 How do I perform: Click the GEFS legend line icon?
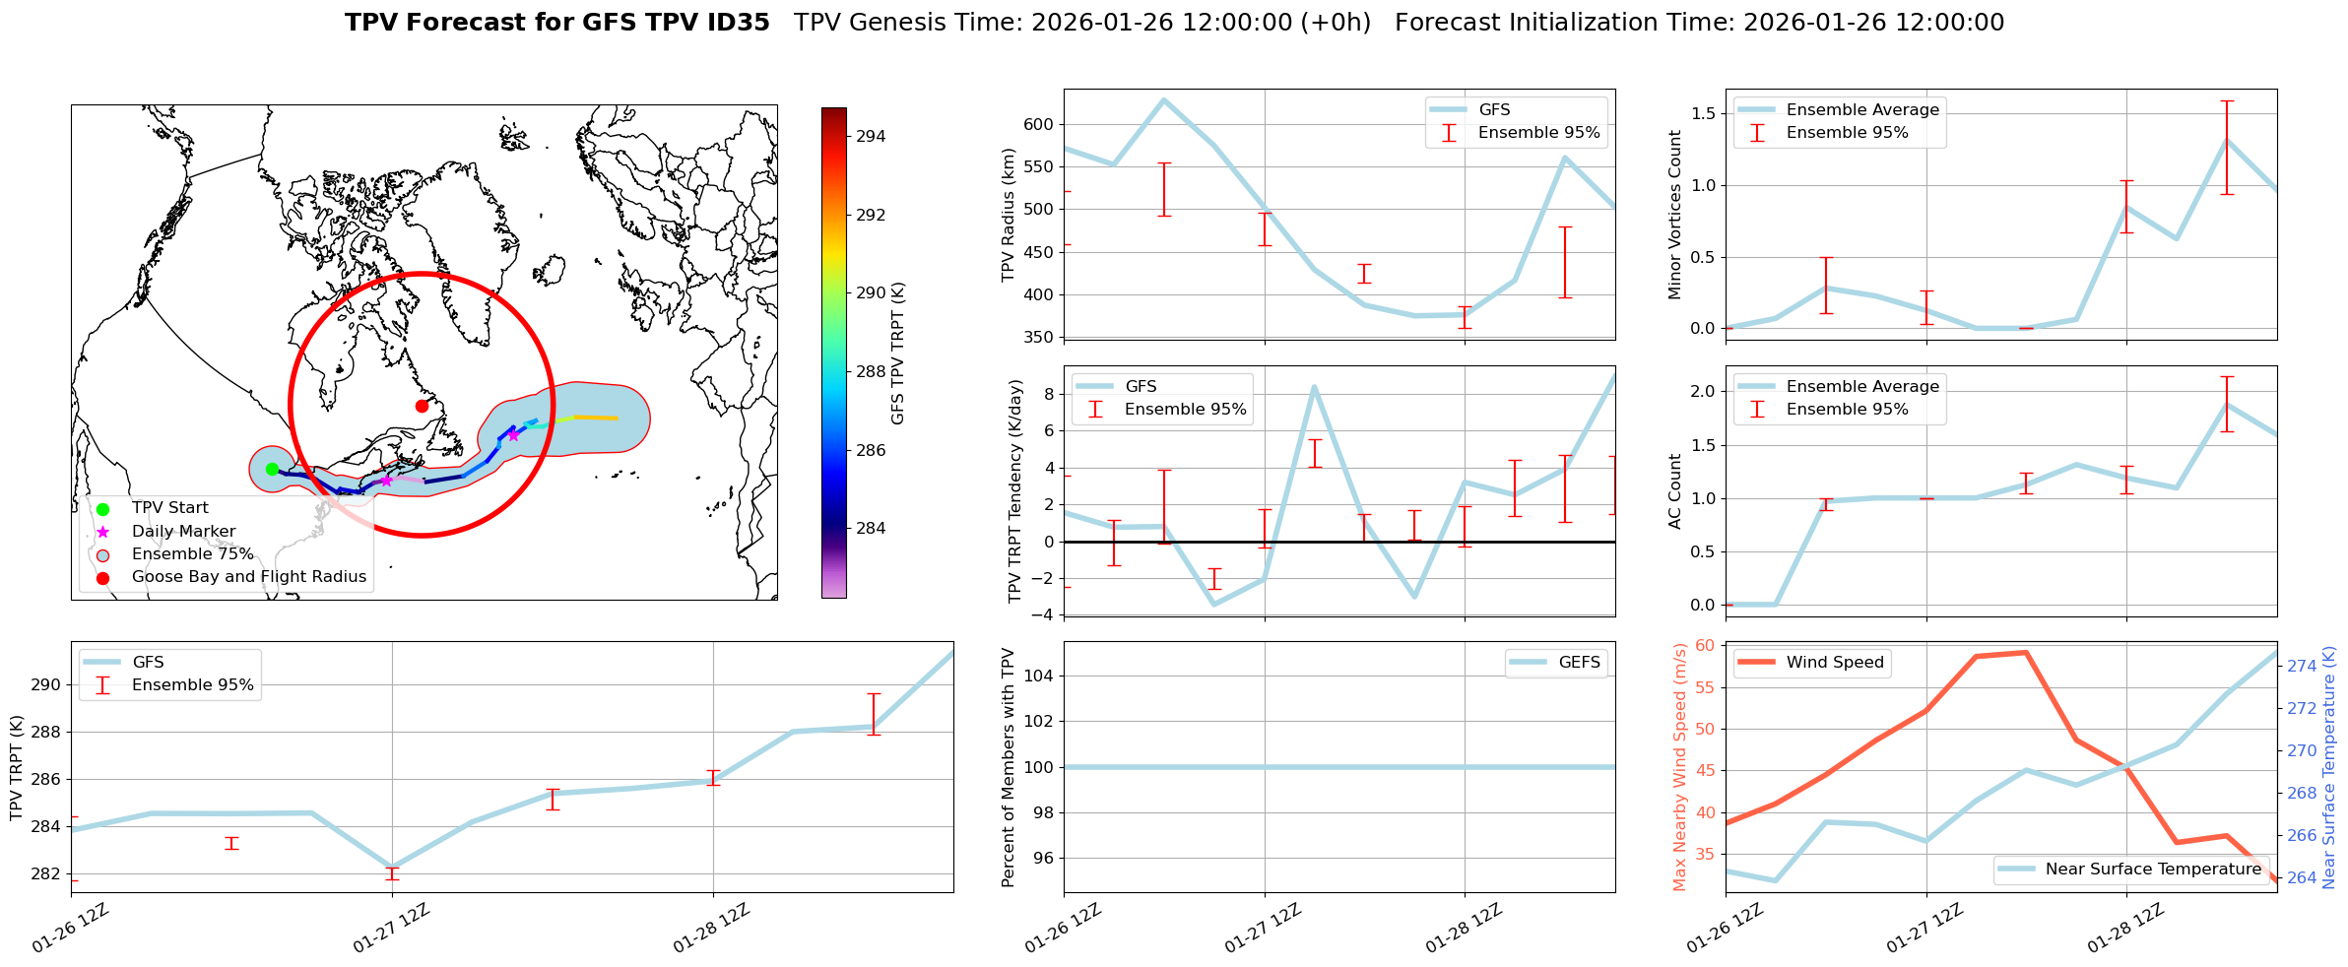[x=1529, y=663]
